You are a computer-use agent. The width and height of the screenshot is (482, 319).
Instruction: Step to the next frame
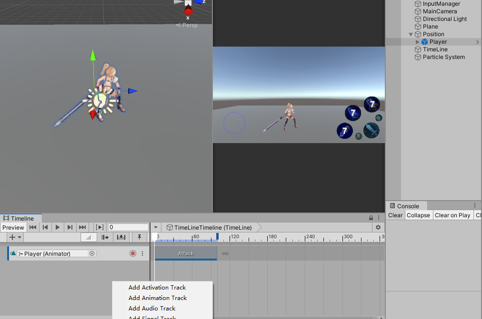pos(70,227)
